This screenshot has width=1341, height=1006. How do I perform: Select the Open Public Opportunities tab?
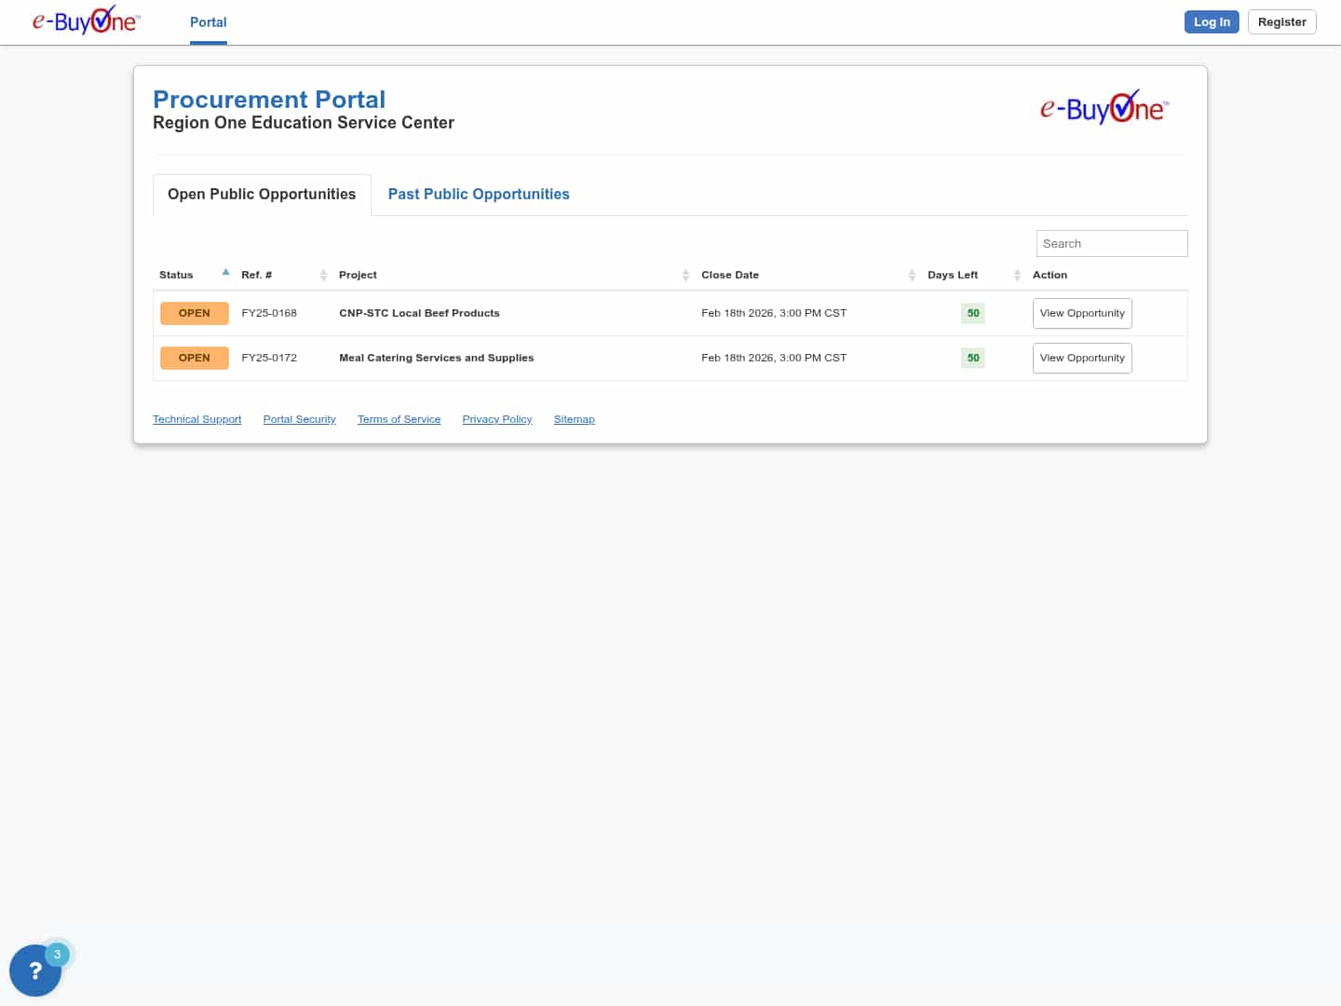pos(262,195)
